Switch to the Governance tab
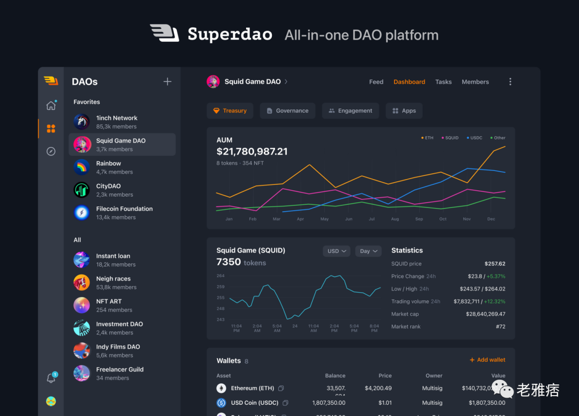Screen dimensions: 579x416 pos(287,111)
